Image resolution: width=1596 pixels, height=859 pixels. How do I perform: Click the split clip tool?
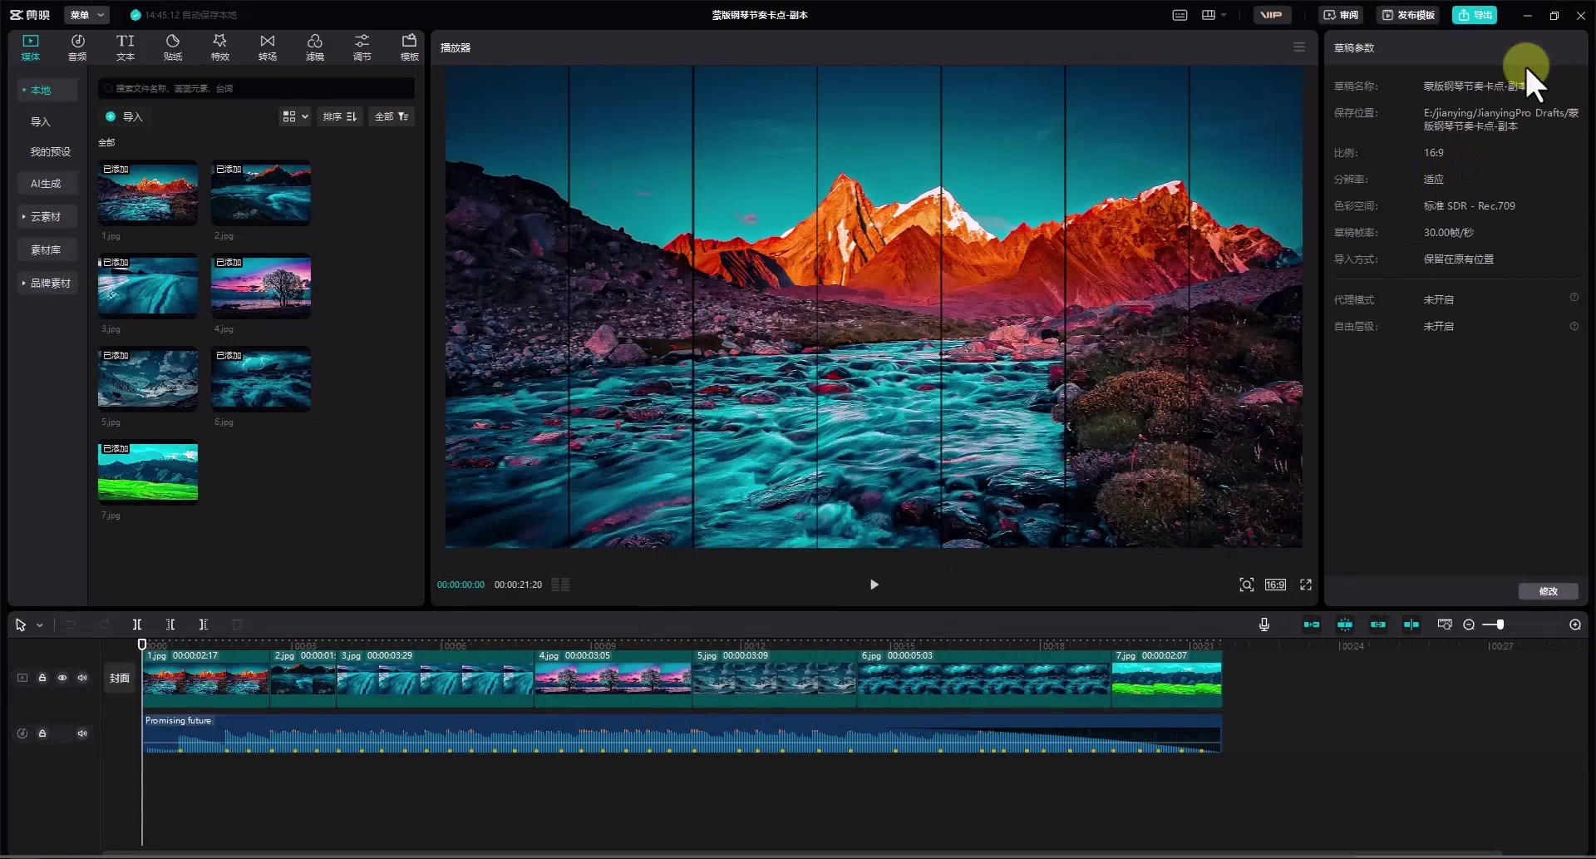click(137, 625)
